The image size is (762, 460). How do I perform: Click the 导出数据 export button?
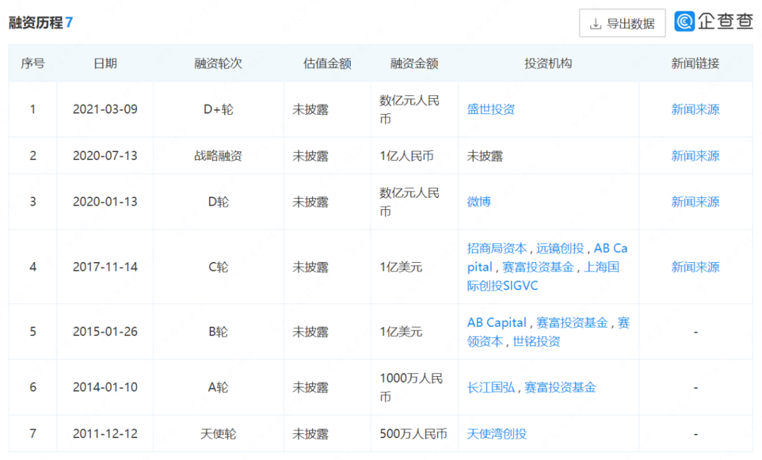(622, 23)
